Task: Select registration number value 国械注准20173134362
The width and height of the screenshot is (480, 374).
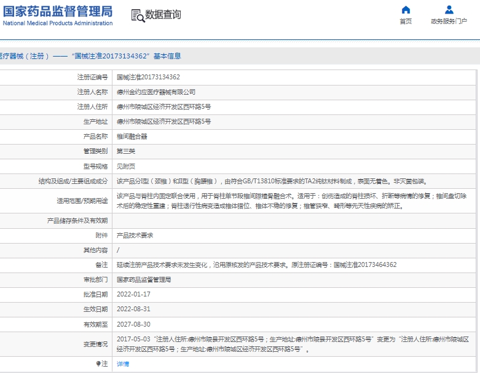Action: pyautogui.click(x=148, y=77)
